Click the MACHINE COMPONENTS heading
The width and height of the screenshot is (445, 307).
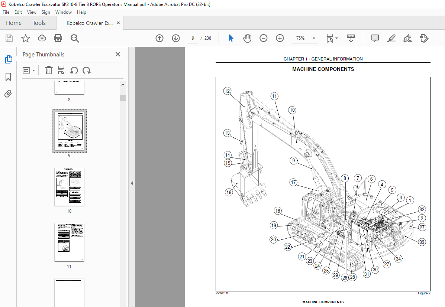[323, 69]
